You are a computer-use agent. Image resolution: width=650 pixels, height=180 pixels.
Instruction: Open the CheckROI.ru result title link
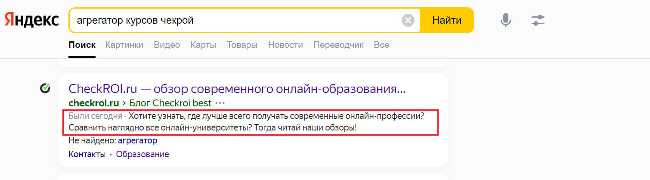pos(237,89)
